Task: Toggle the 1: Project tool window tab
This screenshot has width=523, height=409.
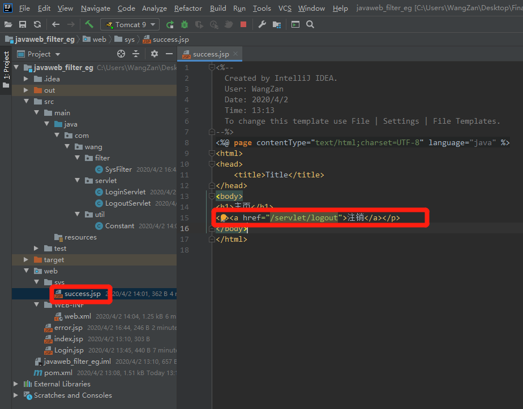Action: tap(6, 69)
